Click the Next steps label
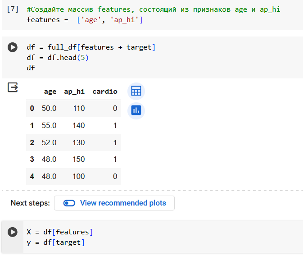303x256 pixels. [30, 203]
